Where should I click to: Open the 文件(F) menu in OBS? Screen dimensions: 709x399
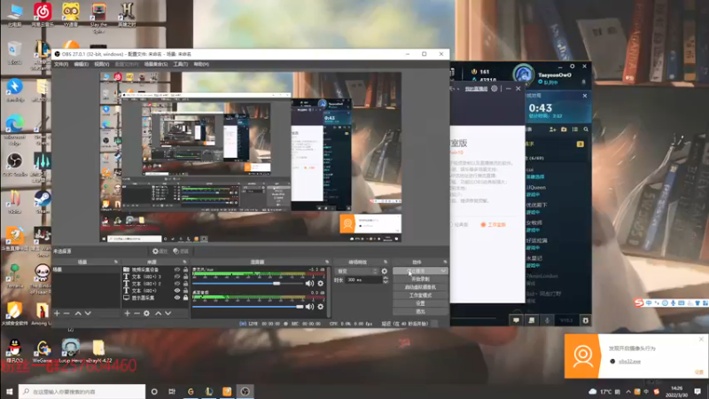point(61,64)
